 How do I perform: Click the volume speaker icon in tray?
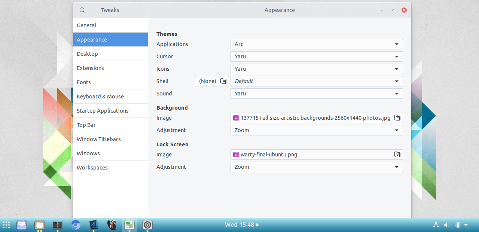tap(446, 225)
